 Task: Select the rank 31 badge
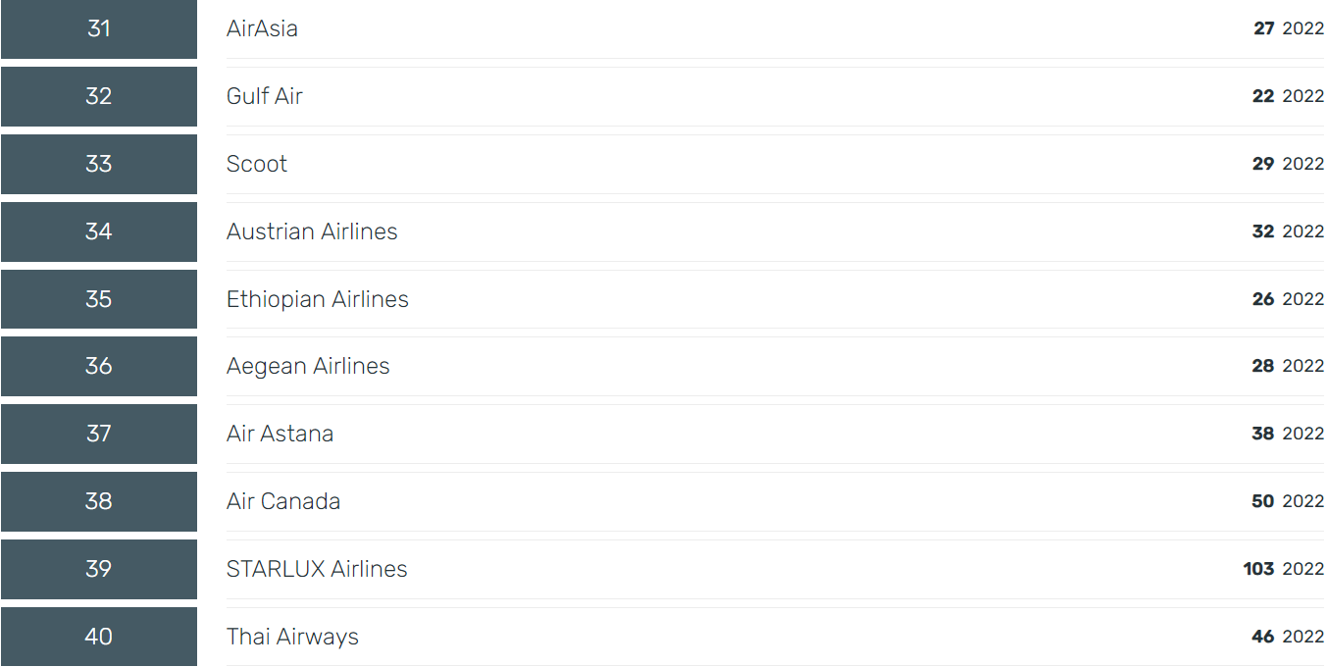[x=99, y=29]
